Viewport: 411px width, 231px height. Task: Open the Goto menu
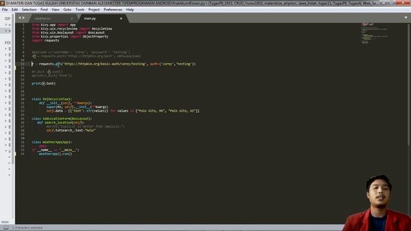[x=67, y=10]
